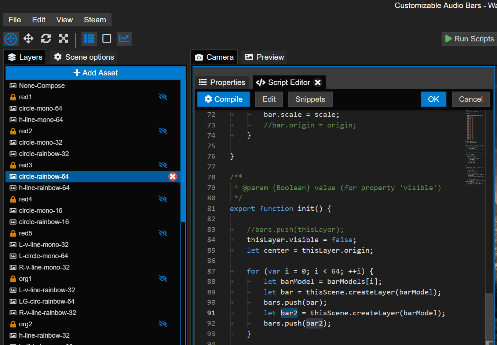Screen dimensions: 497x345
Task: Open the Edit menu
Action: pyautogui.click(x=39, y=20)
